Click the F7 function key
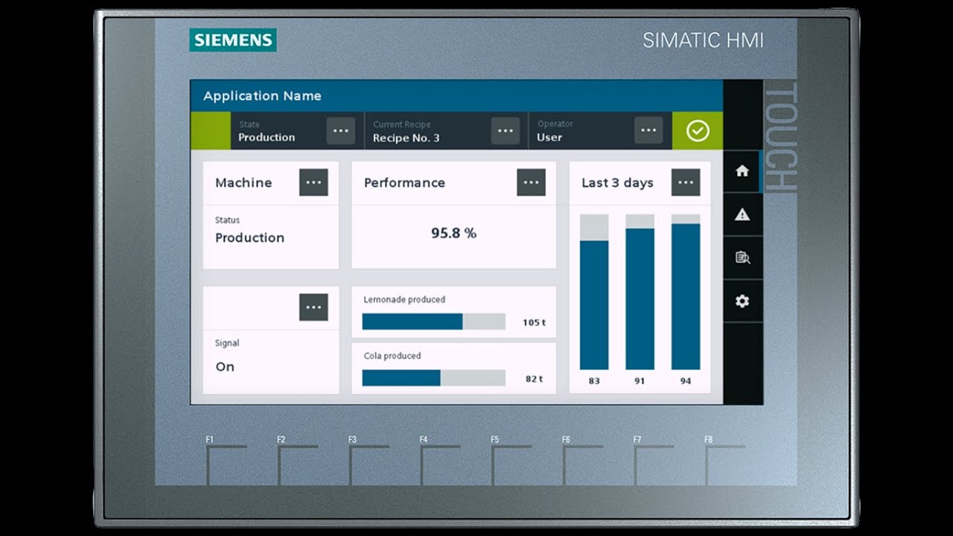 point(654,462)
